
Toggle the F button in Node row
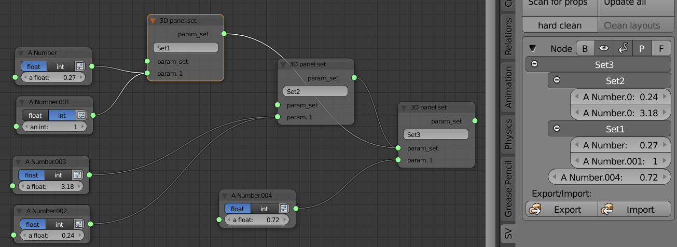(x=661, y=48)
